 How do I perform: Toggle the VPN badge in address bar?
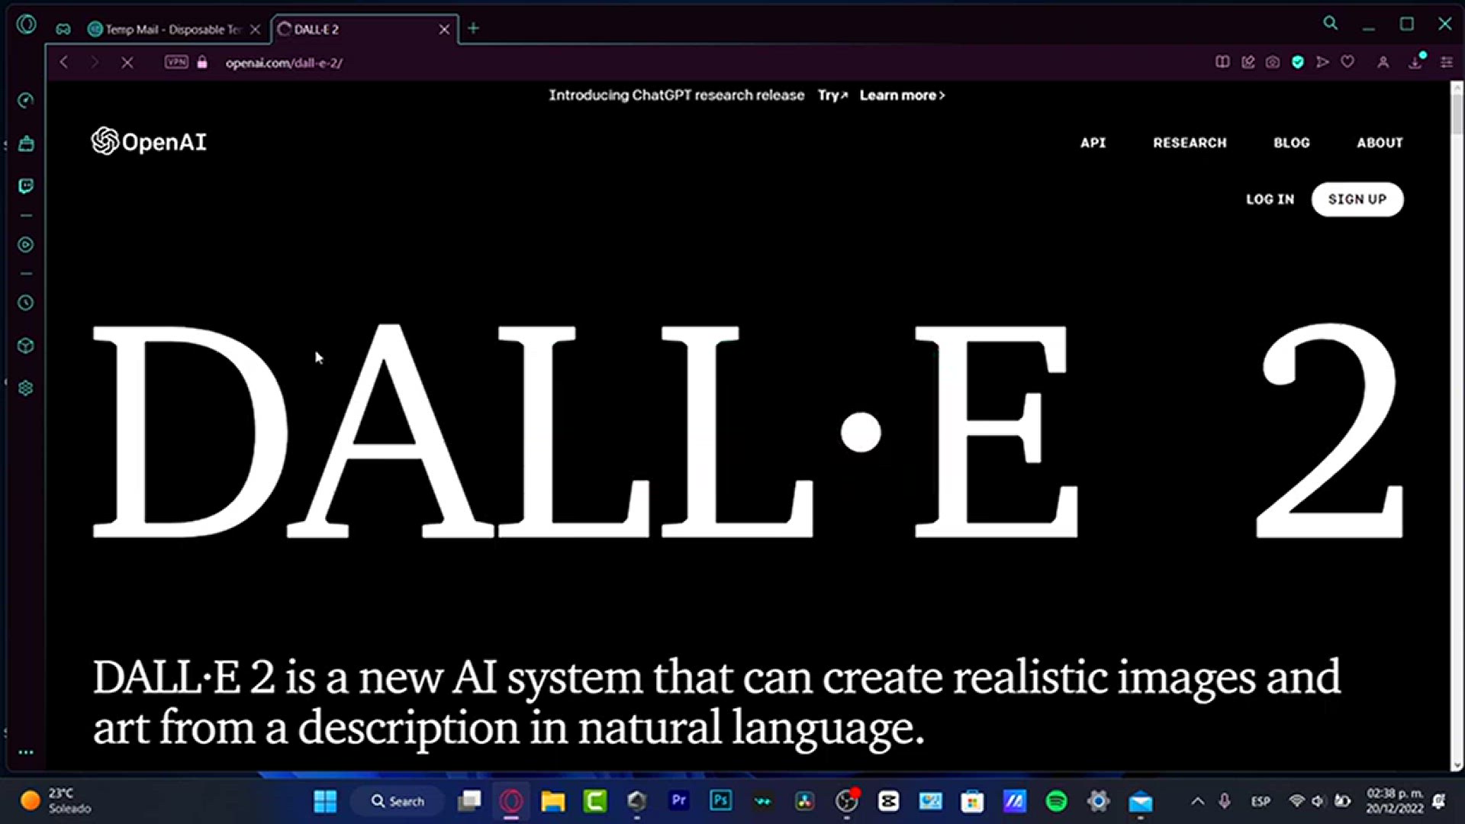point(176,62)
